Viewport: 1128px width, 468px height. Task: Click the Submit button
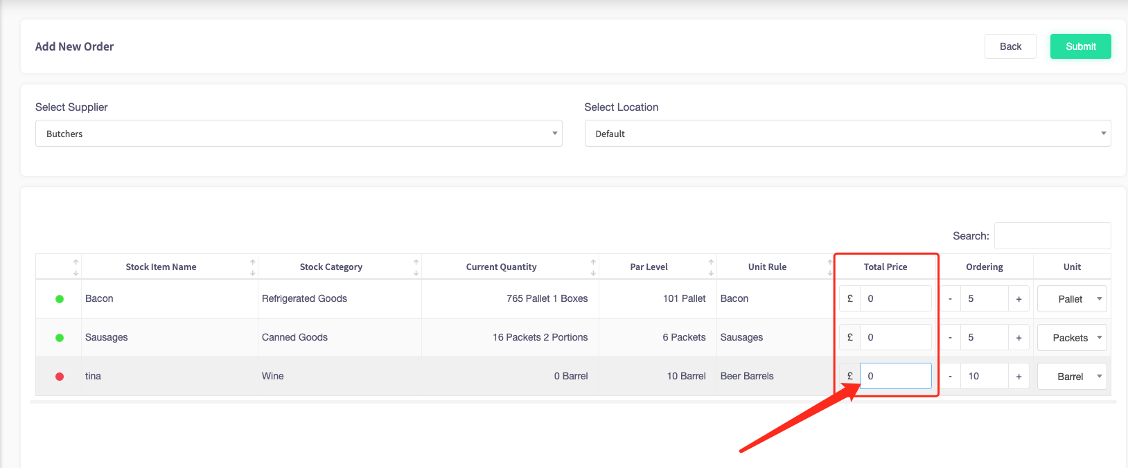pyautogui.click(x=1080, y=46)
